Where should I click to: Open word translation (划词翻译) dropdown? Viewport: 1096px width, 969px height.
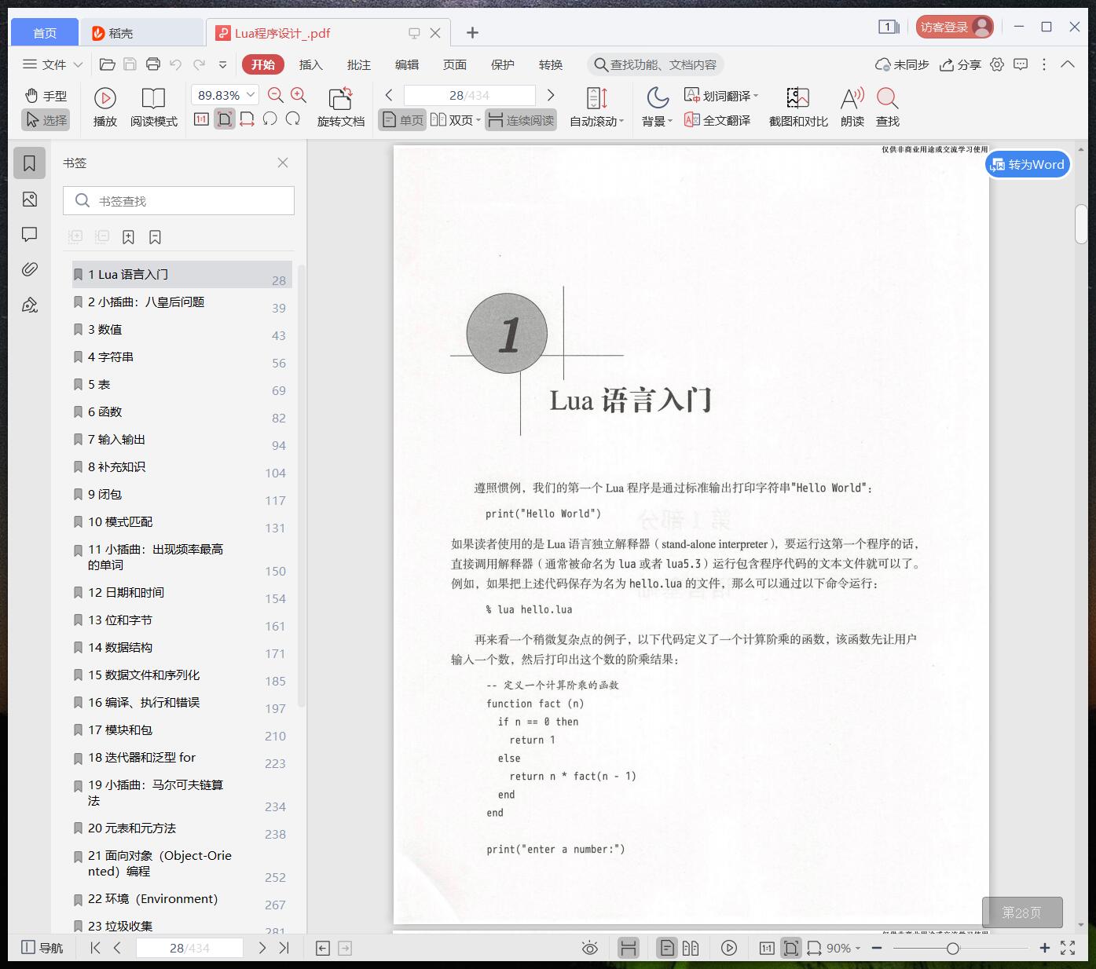click(721, 96)
